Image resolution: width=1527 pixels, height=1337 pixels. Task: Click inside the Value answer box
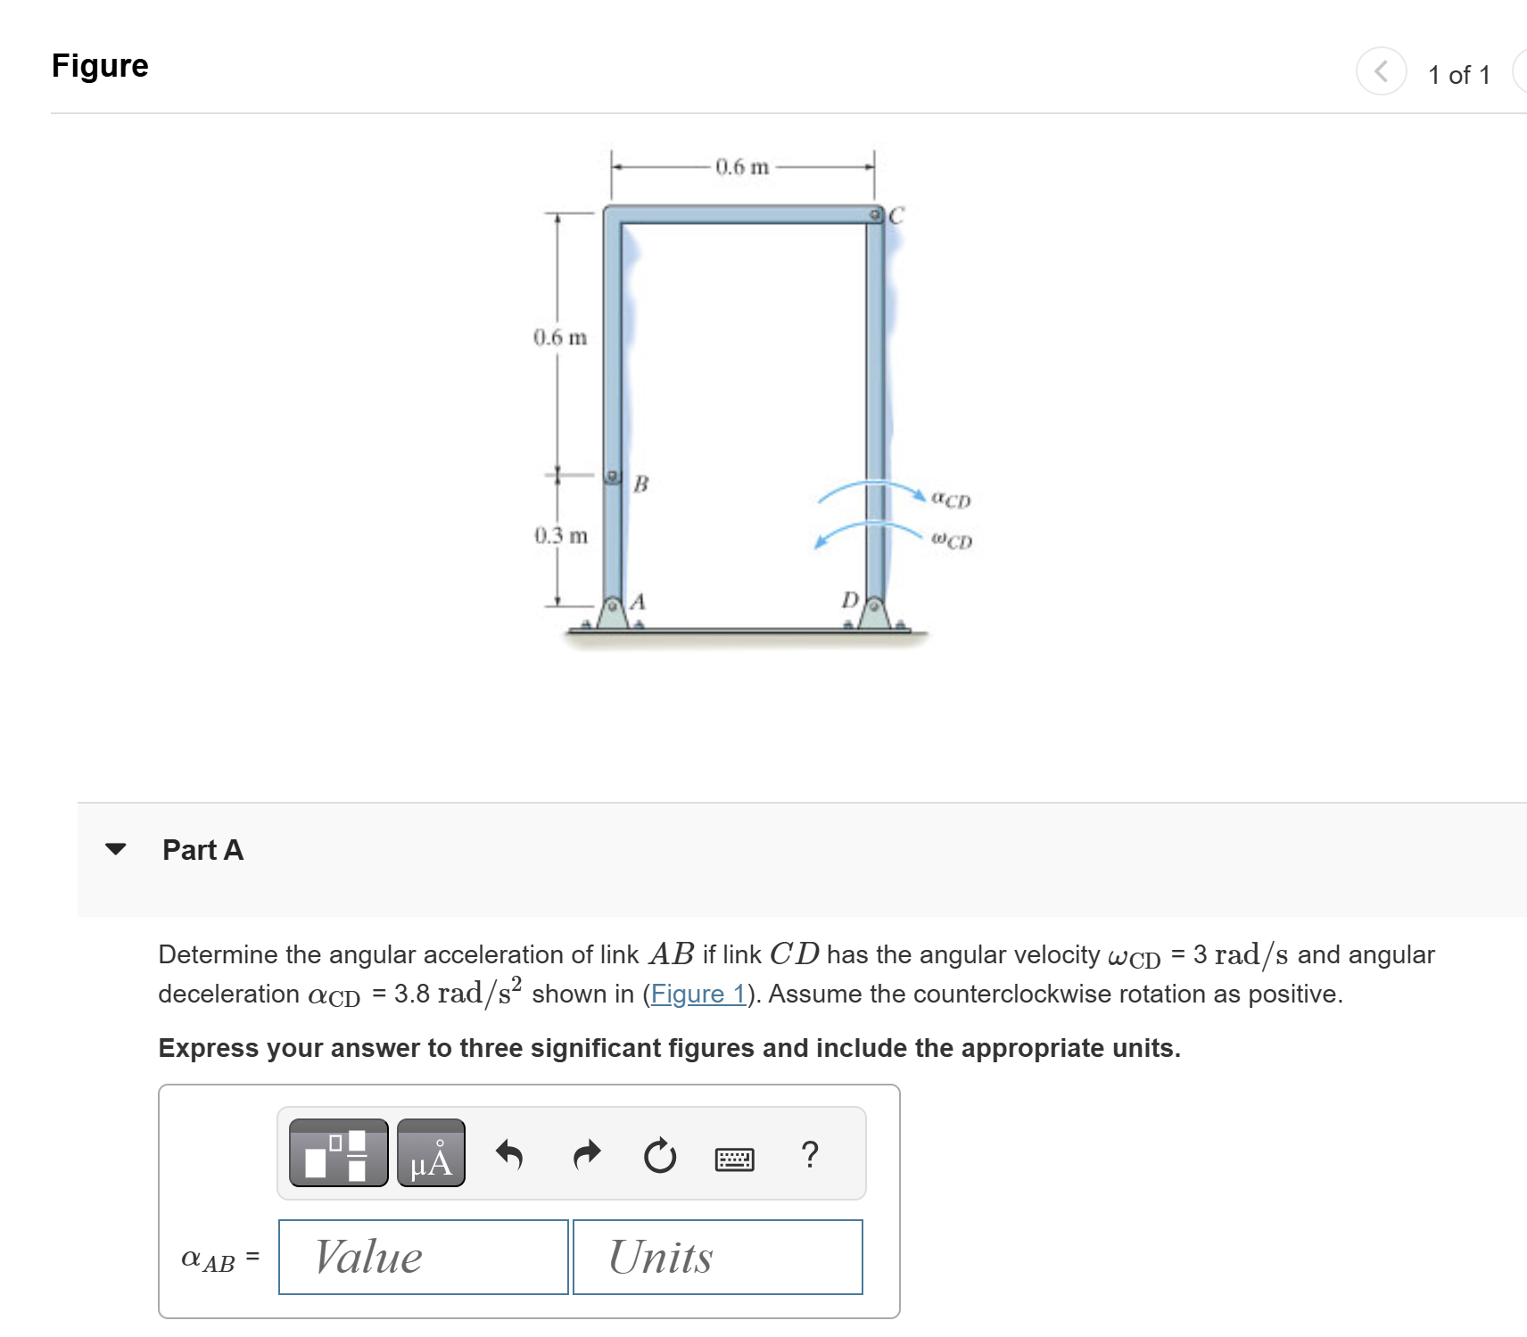coord(423,1257)
